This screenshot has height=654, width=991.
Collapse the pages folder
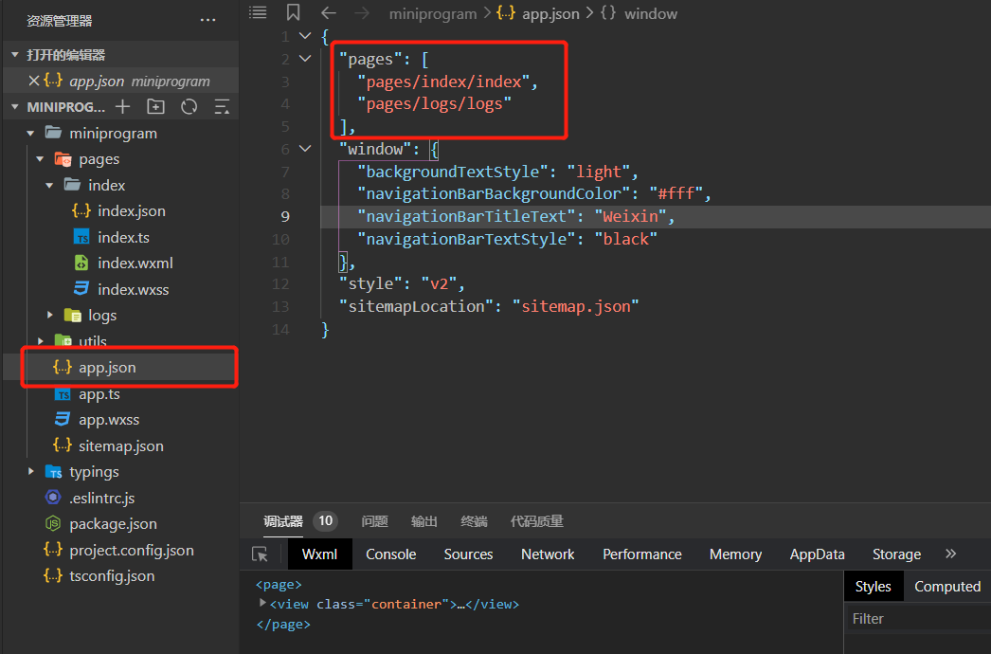pos(40,159)
